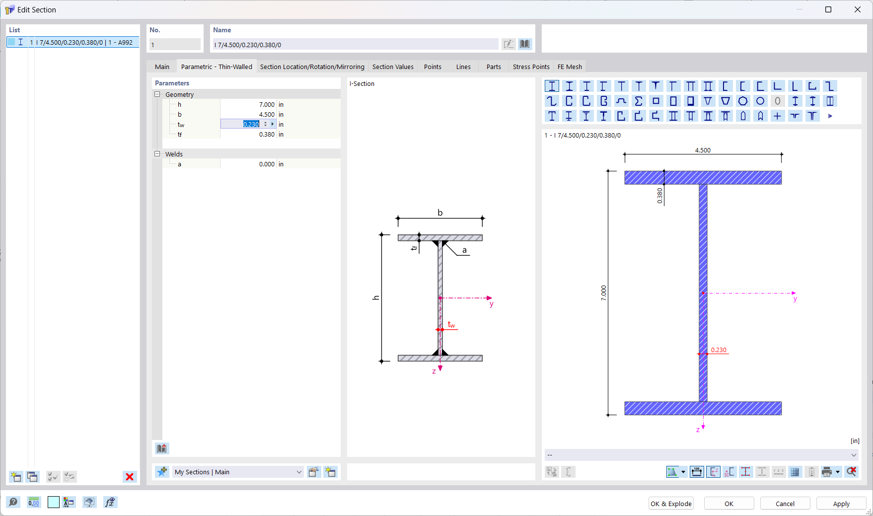Screen dimensions: 873x516
Task: Switch to the Section Values tab
Action: (392, 66)
